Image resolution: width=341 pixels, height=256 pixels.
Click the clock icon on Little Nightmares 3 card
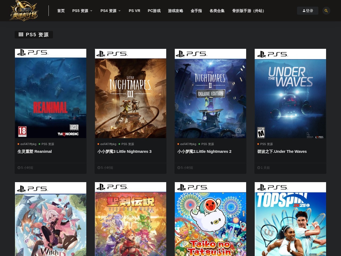point(99,168)
